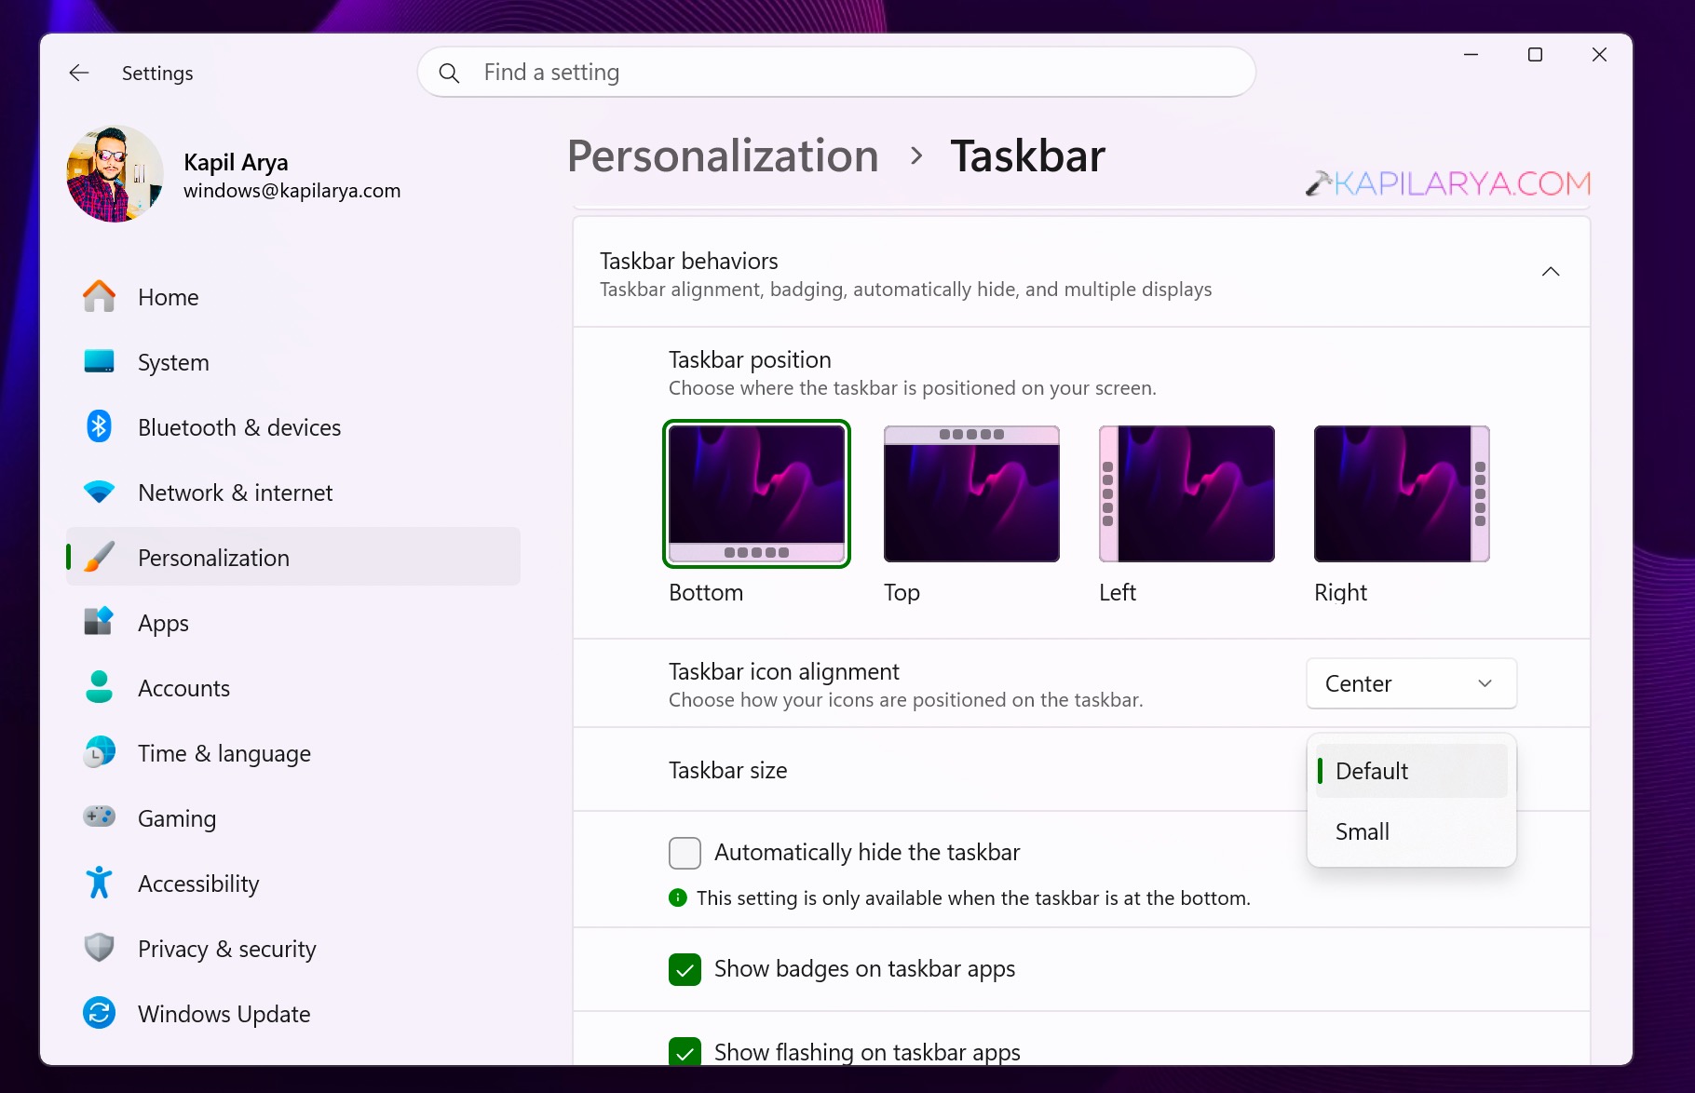Click the Bluetooth icon in sidebar

click(x=99, y=426)
